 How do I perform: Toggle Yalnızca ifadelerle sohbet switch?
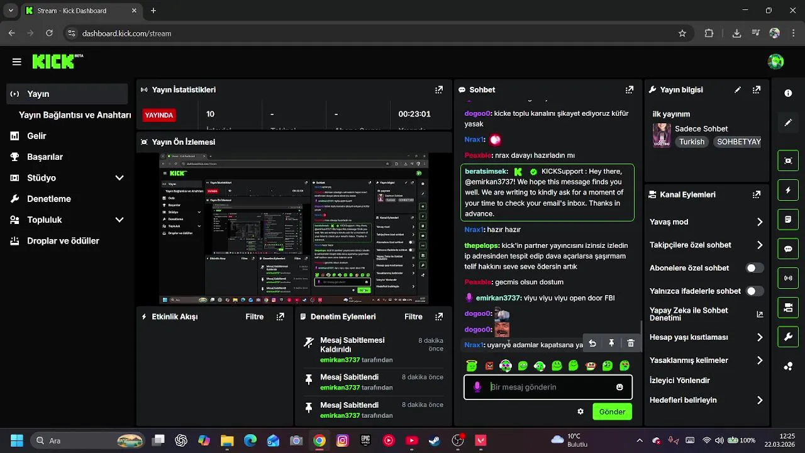[755, 291]
